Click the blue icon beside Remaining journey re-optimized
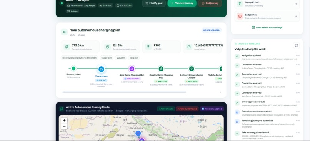This screenshot has width=310, height=141. pos(237,122)
